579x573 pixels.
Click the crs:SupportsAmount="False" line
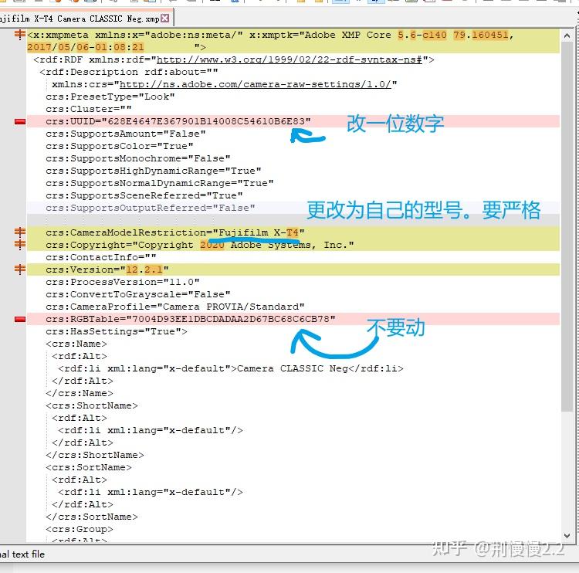click(x=126, y=134)
